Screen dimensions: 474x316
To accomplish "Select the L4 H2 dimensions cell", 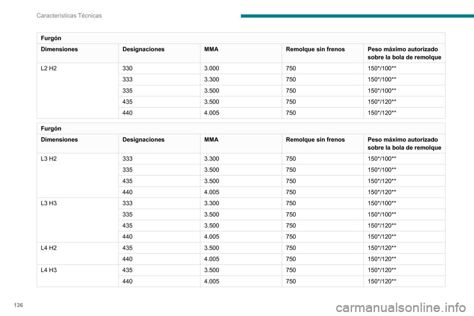I will pyautogui.click(x=49, y=248).
